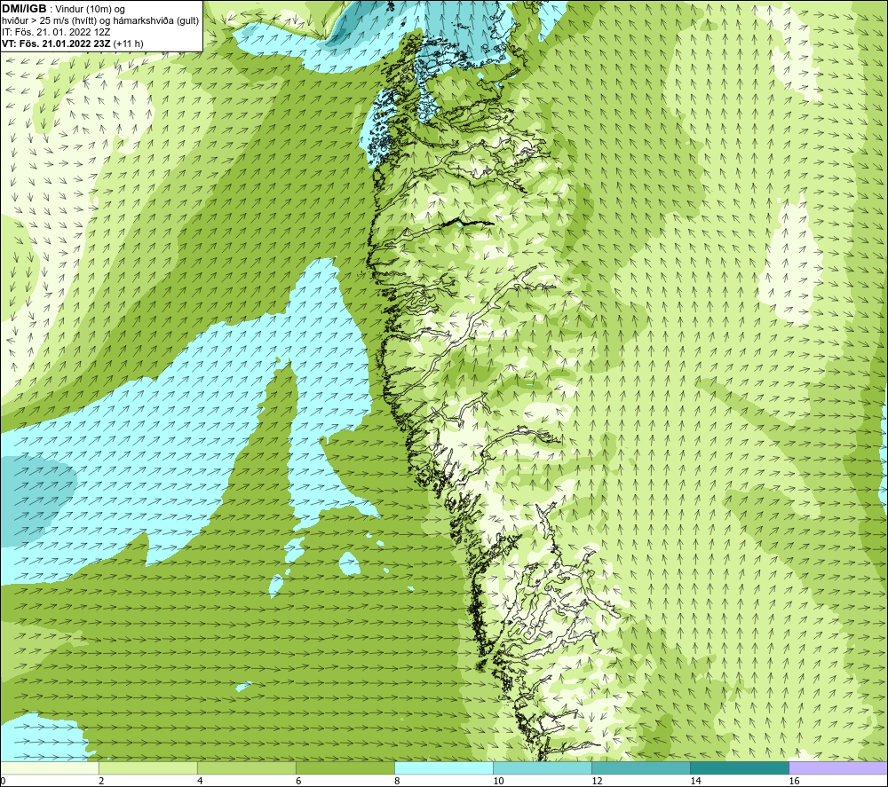Click the '12' label on the wind scale
Screen dimensions: 888x787
click(597, 781)
